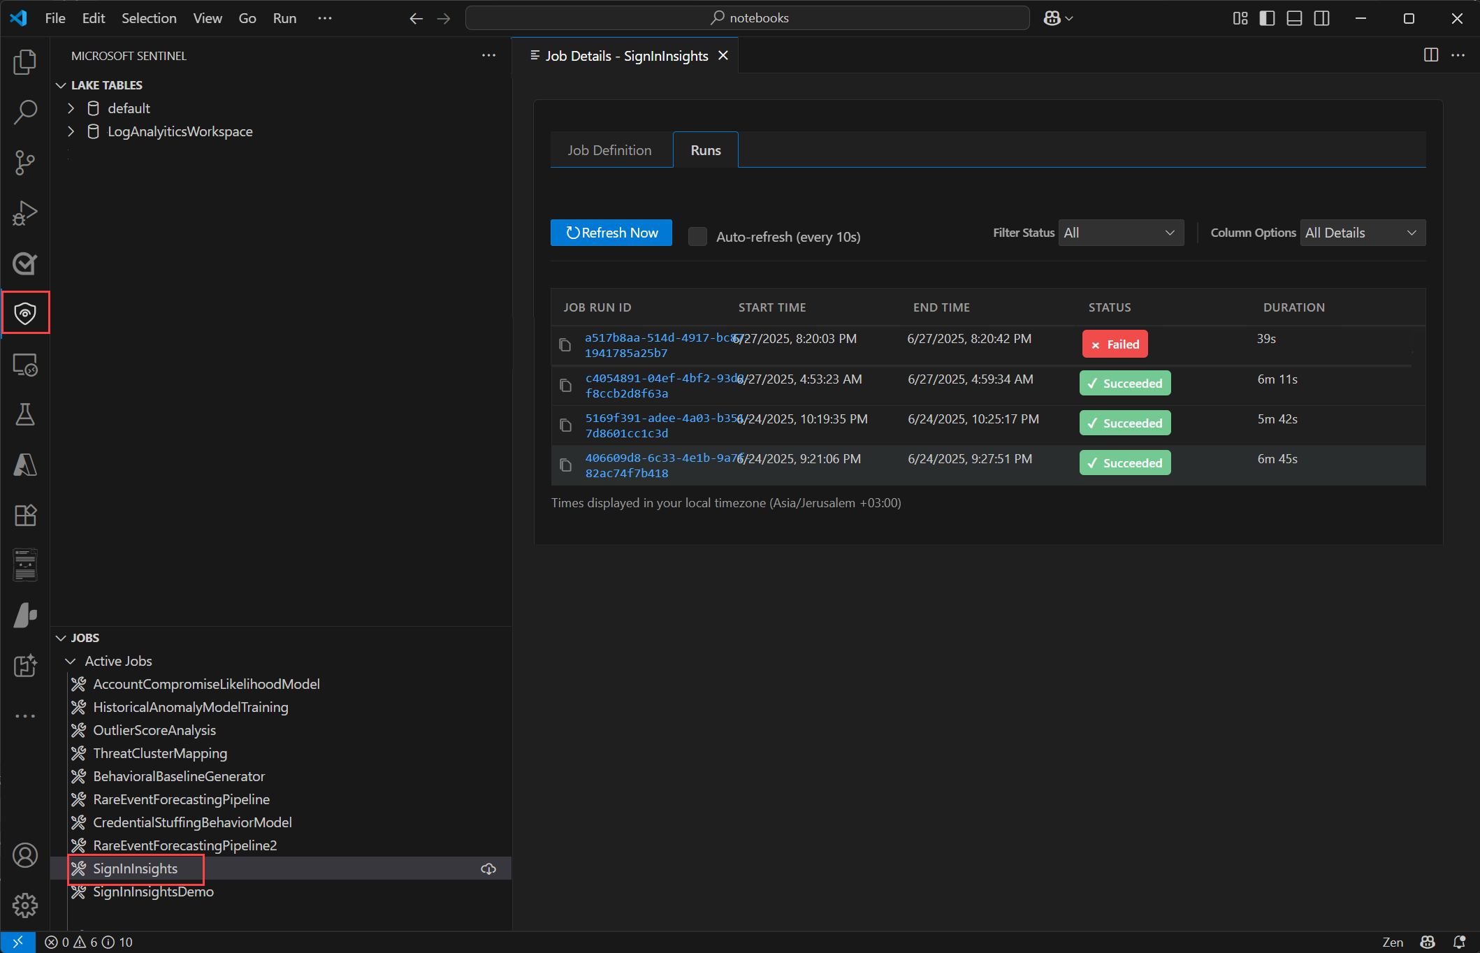
Task: Collapse the JOBS section
Action: 61,638
